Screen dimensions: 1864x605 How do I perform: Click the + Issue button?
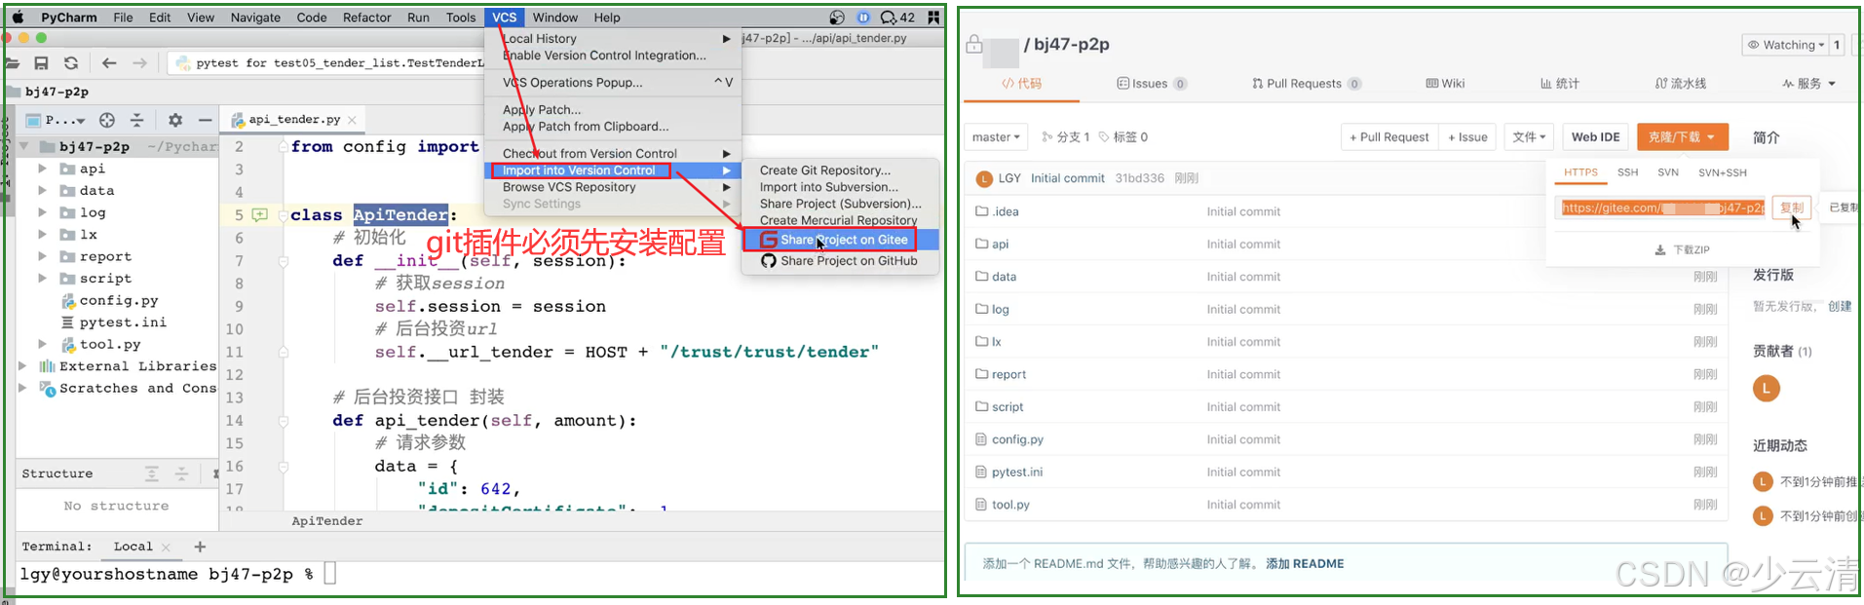pyautogui.click(x=1467, y=137)
